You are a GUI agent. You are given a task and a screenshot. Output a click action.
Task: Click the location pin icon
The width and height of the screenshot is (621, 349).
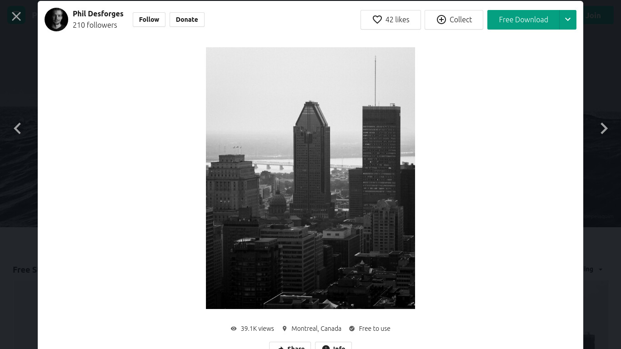285,329
